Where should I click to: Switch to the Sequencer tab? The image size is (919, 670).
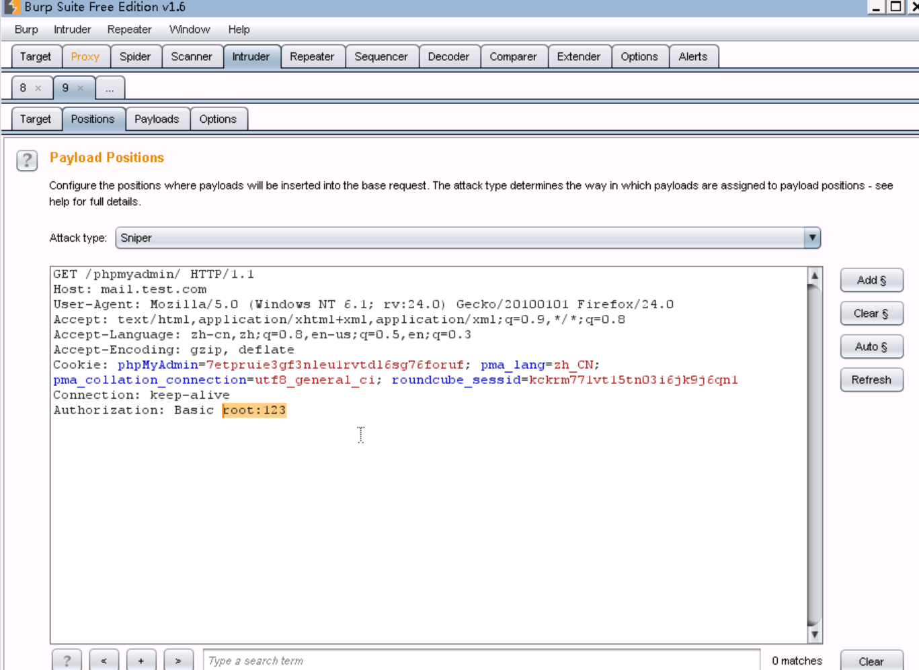click(x=381, y=56)
